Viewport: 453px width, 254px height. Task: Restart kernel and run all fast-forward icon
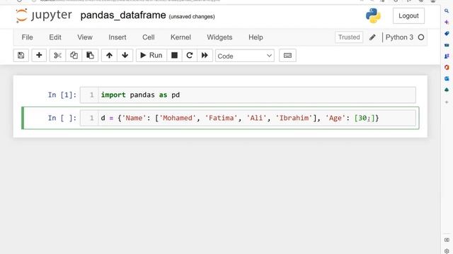205,55
